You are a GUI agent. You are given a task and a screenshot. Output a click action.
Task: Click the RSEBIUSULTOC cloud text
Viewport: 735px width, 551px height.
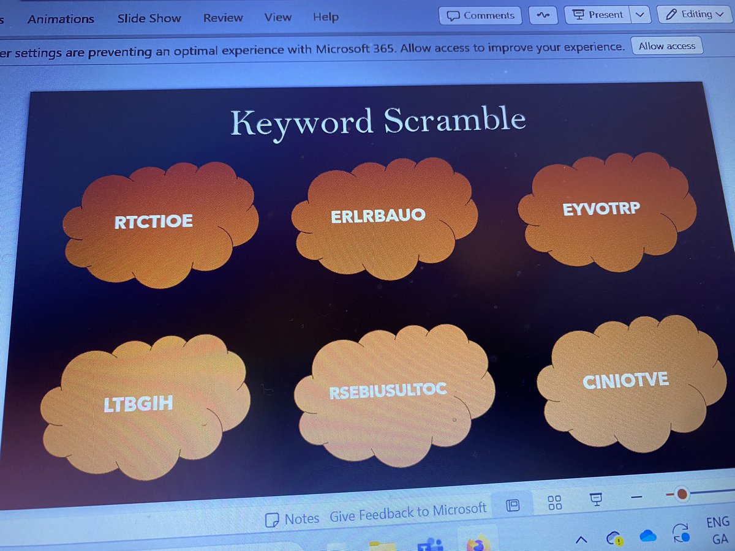point(388,389)
